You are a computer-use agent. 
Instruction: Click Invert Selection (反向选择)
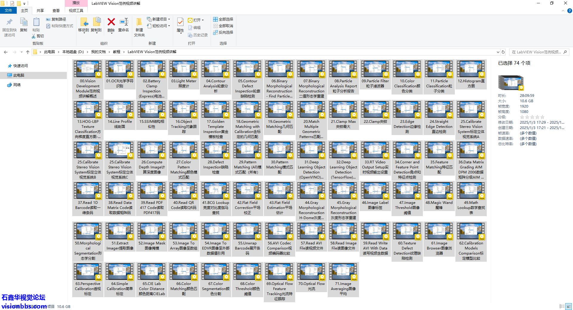tap(223, 32)
